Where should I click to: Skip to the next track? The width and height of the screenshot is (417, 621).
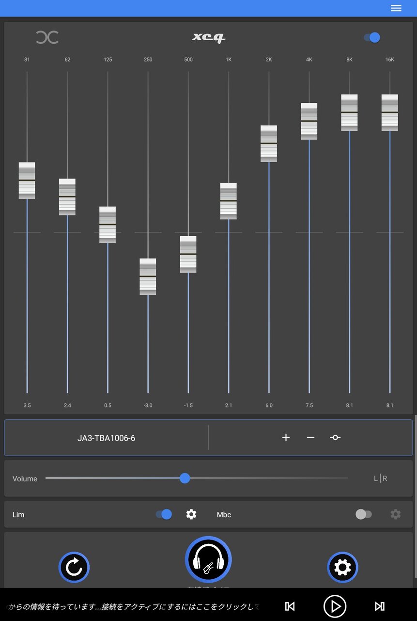point(380,606)
